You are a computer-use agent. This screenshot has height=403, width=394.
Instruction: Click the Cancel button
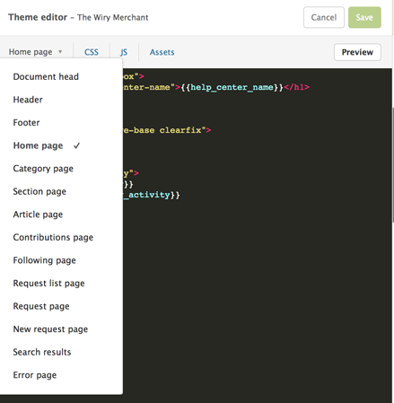pyautogui.click(x=324, y=17)
